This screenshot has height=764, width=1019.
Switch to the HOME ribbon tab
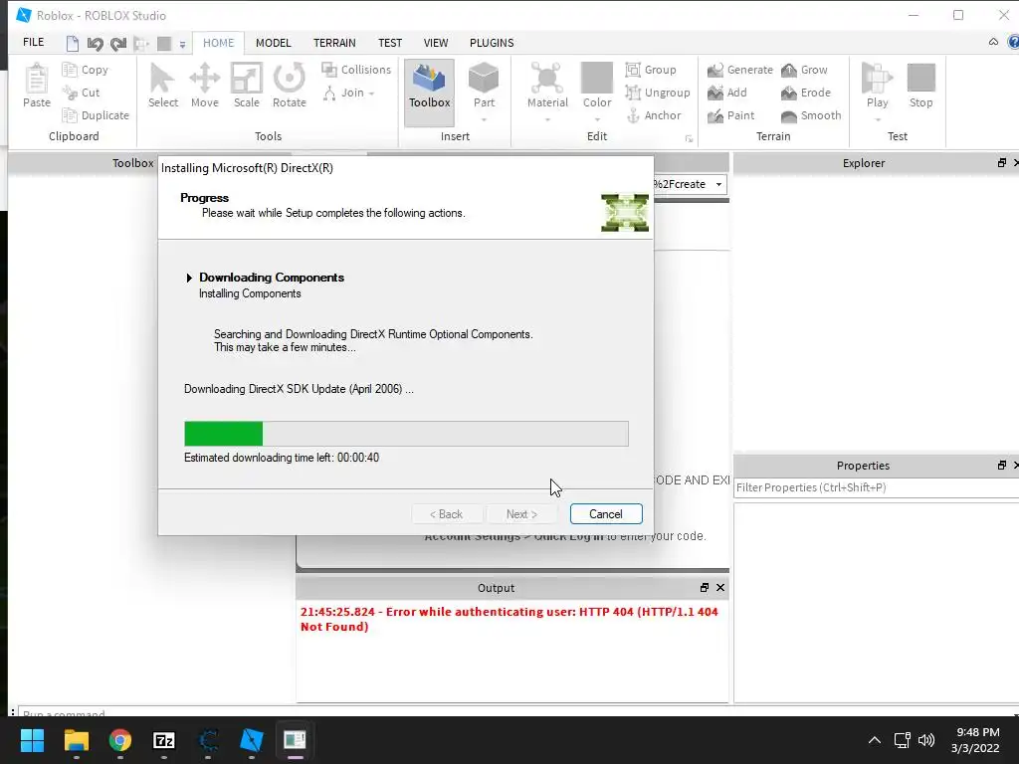coord(218,43)
